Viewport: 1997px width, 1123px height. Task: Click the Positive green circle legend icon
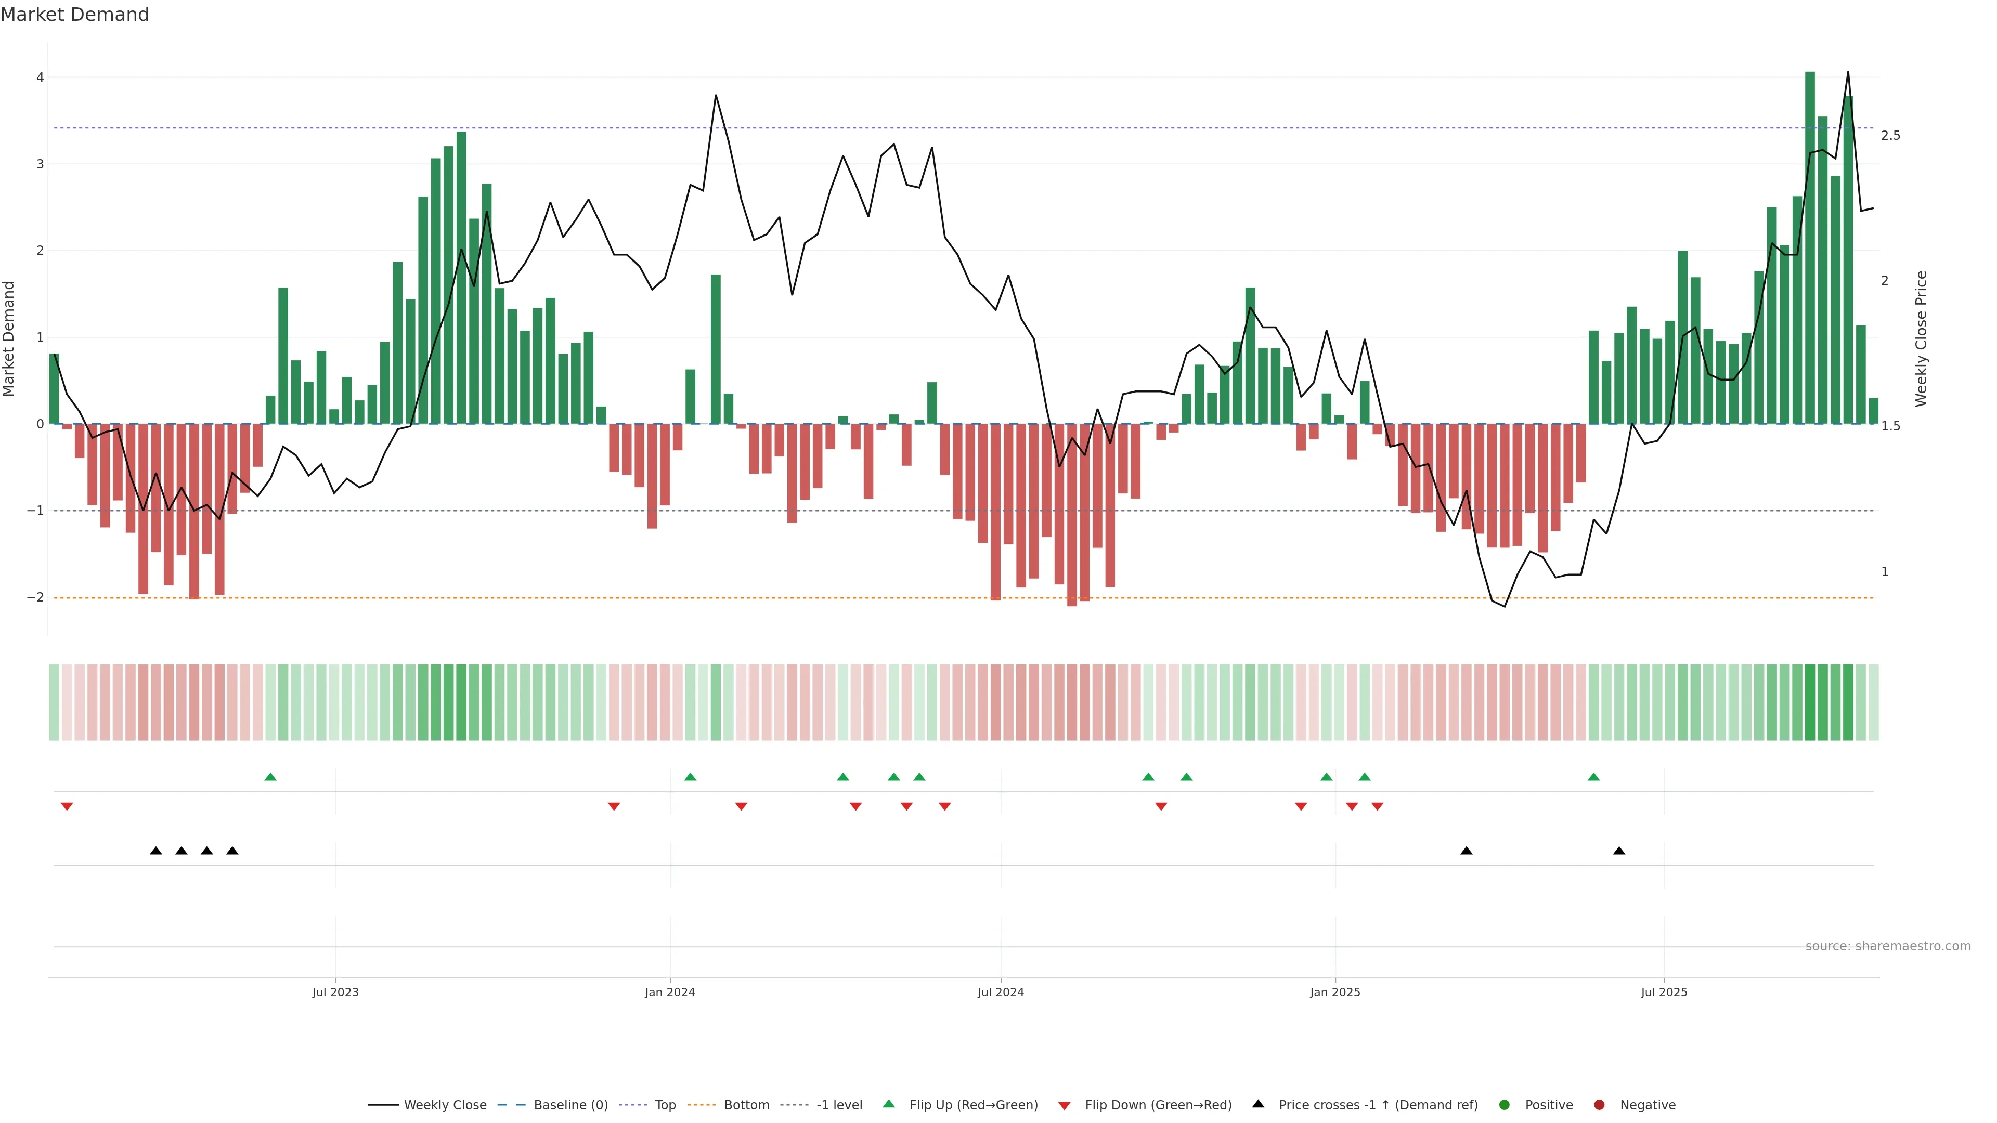[x=1505, y=1105]
